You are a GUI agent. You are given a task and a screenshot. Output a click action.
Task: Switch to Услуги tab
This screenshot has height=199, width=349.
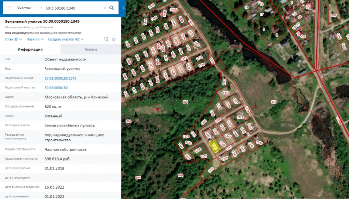pyautogui.click(x=91, y=49)
